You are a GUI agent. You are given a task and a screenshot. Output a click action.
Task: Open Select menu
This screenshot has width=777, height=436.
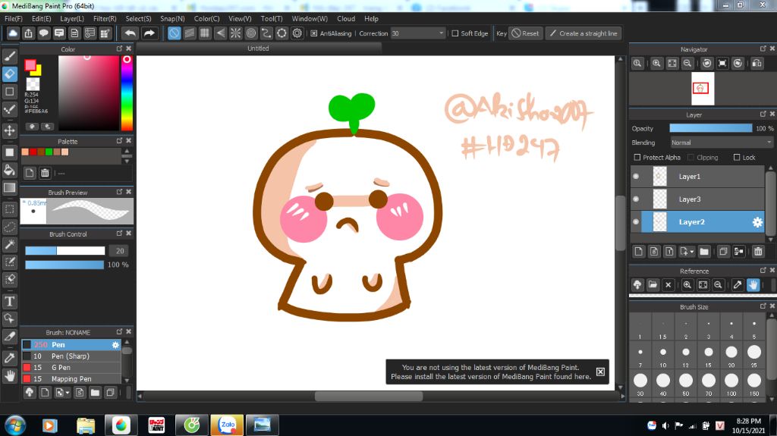point(138,18)
